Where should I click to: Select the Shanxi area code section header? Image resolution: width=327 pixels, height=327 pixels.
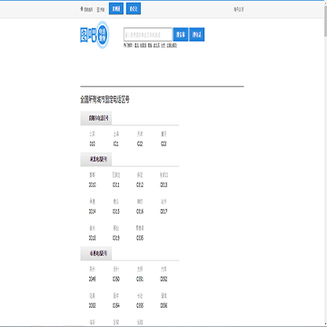(96, 253)
